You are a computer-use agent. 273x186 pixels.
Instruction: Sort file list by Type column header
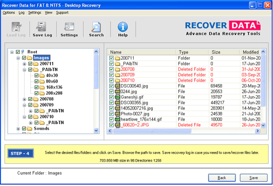point(192,52)
